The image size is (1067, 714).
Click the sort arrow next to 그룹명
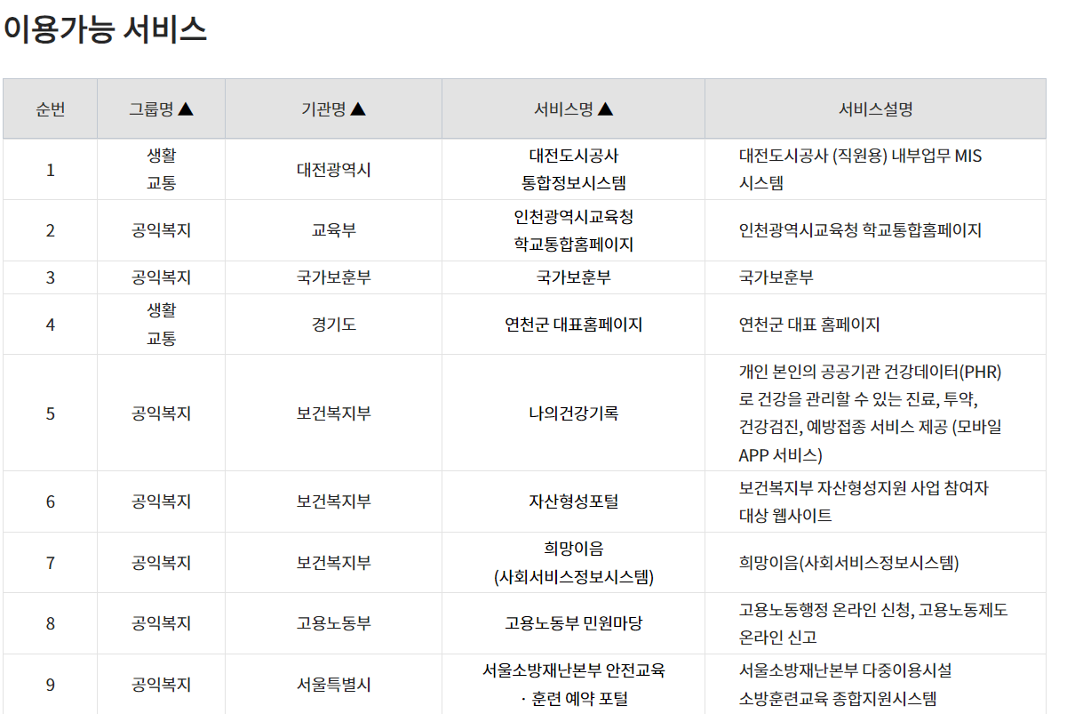coord(185,108)
